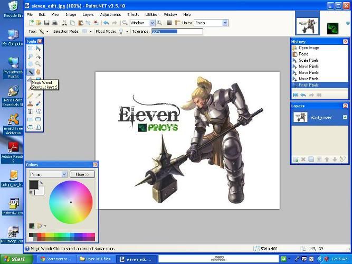The image size is (352, 264).
Task: Click the Zoom In magnifier icon
Action: tap(159, 23)
